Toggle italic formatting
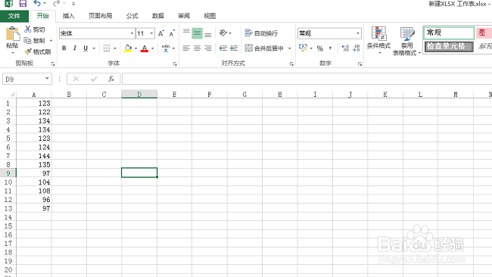 (75, 48)
